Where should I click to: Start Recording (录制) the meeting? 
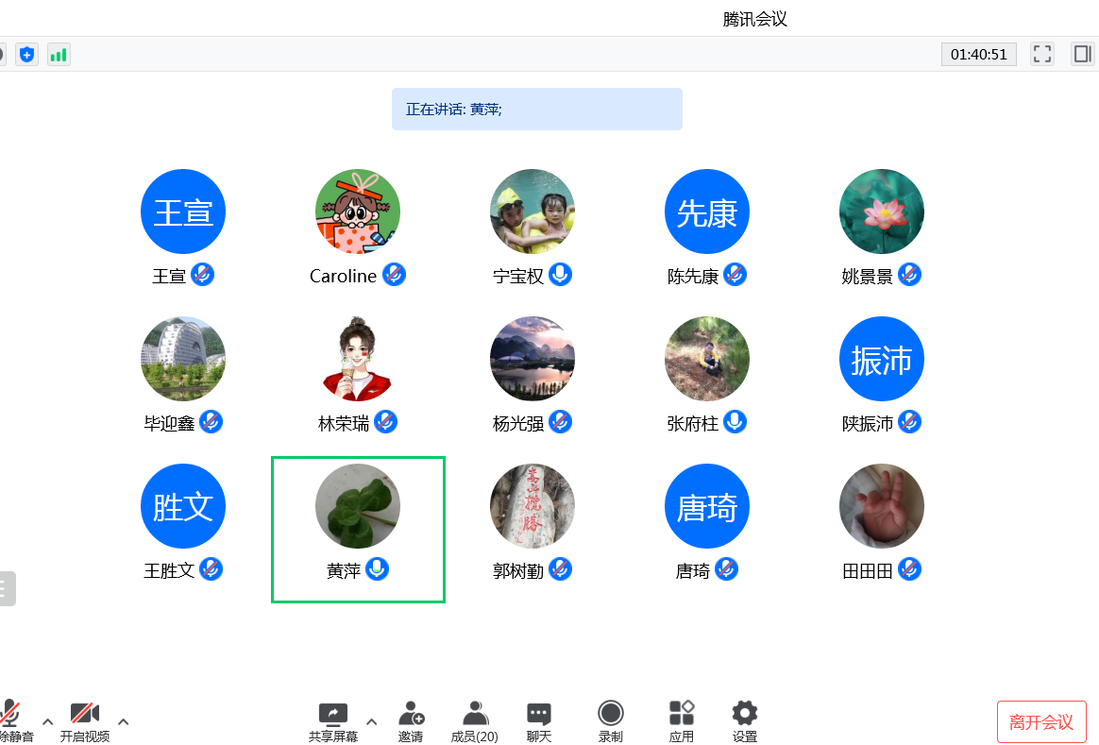[x=611, y=721]
